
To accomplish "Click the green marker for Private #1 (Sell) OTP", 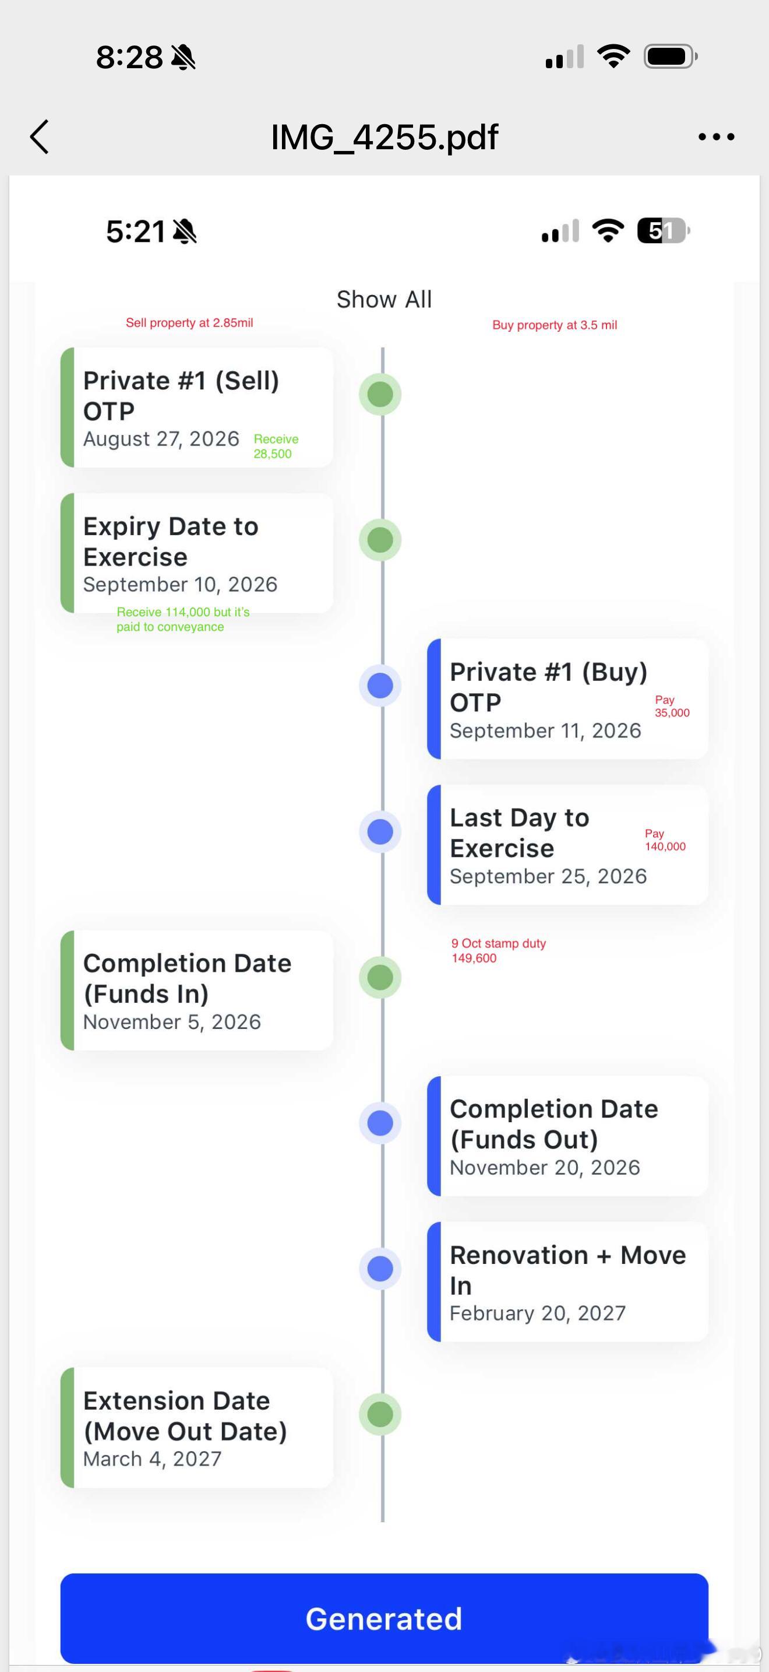I will tap(380, 394).
